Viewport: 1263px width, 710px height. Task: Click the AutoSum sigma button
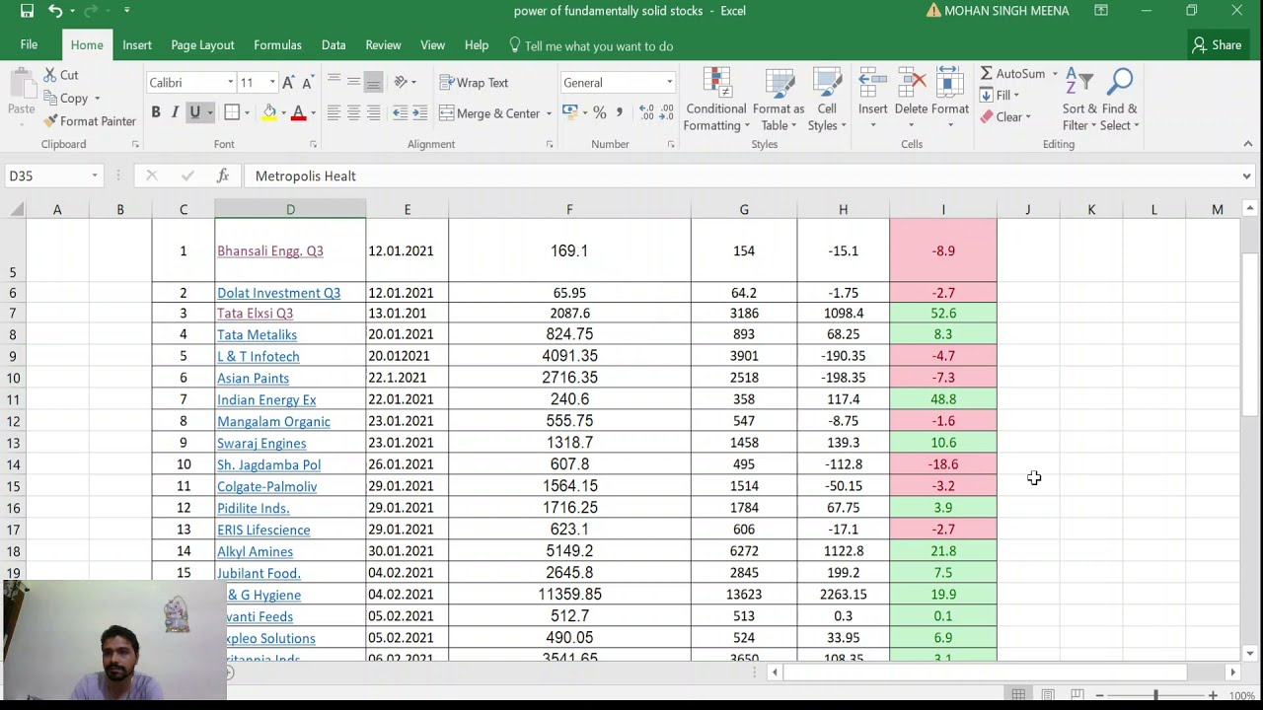(986, 73)
